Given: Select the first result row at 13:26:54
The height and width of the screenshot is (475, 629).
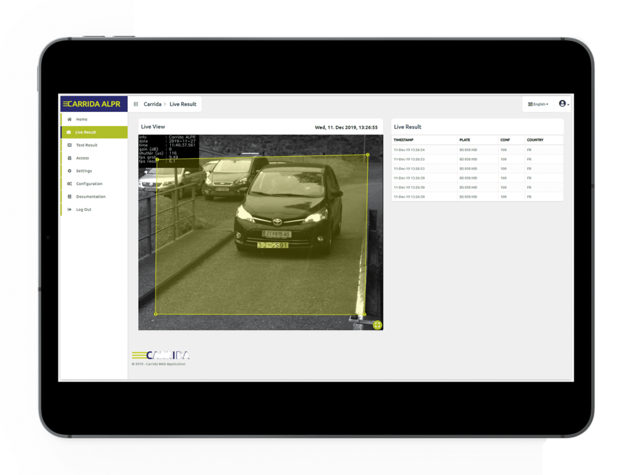Looking at the screenshot, I should 477,150.
